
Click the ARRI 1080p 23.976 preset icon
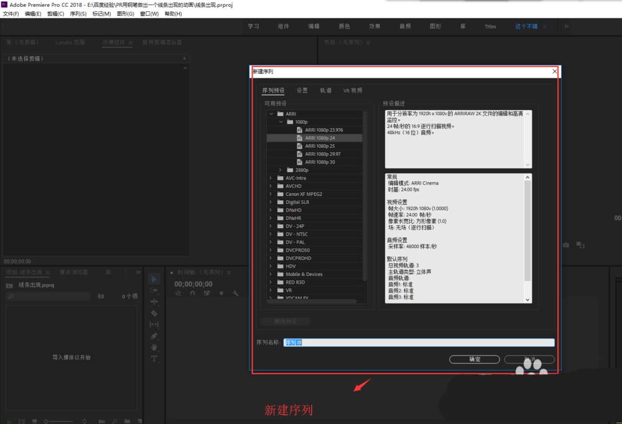point(300,130)
